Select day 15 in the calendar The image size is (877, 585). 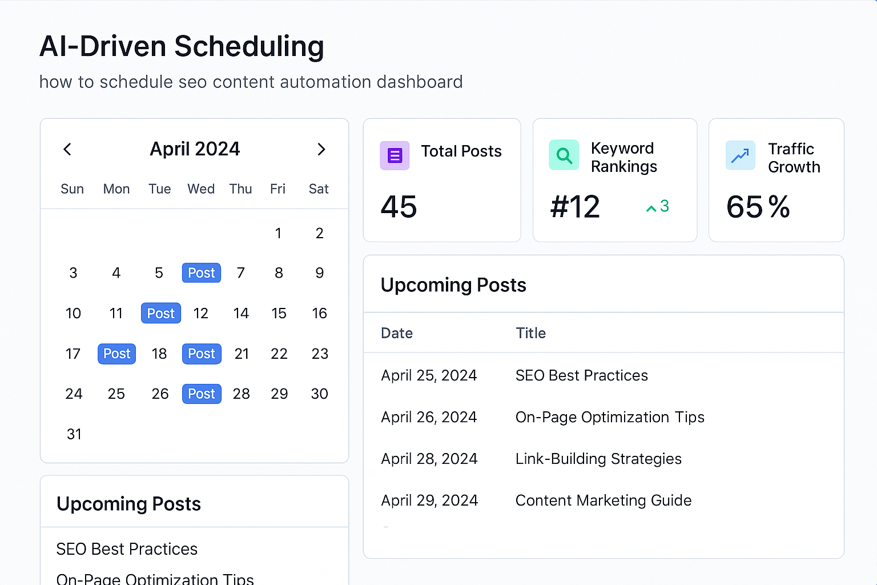click(x=279, y=313)
